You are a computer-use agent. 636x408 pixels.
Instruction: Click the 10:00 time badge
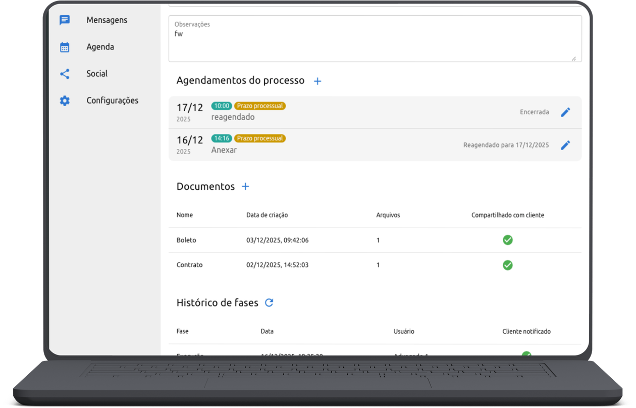[222, 106]
